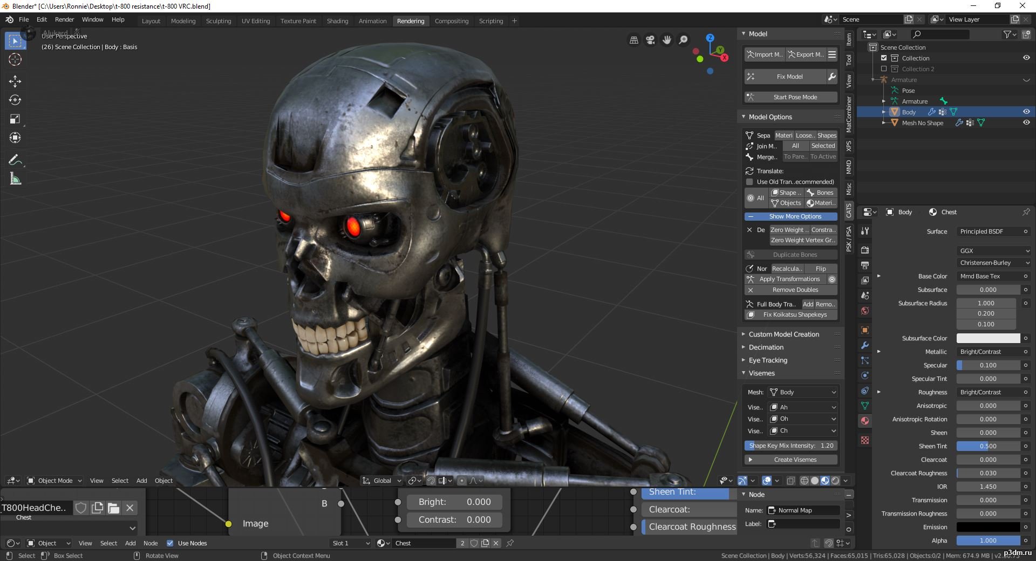
Task: Click the Node Name field Normal Map
Action: (803, 510)
